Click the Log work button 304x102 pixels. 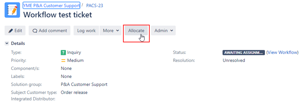coord(86,31)
